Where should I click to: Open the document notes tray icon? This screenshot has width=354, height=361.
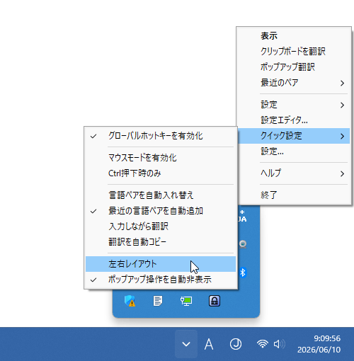click(x=158, y=301)
